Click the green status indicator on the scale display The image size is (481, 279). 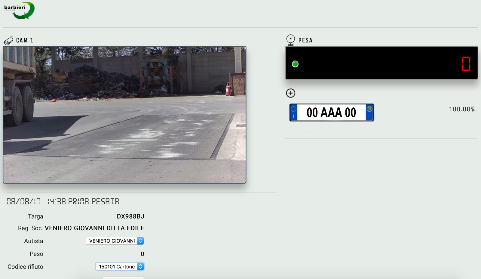pyautogui.click(x=295, y=64)
